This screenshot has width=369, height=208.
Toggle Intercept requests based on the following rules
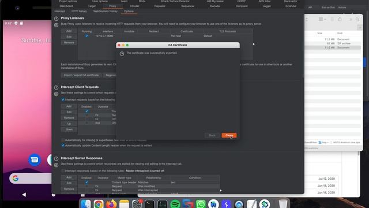pos(63,100)
